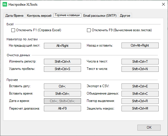
Task: Click the Повтор выделения label
Action: [x=101, y=101]
